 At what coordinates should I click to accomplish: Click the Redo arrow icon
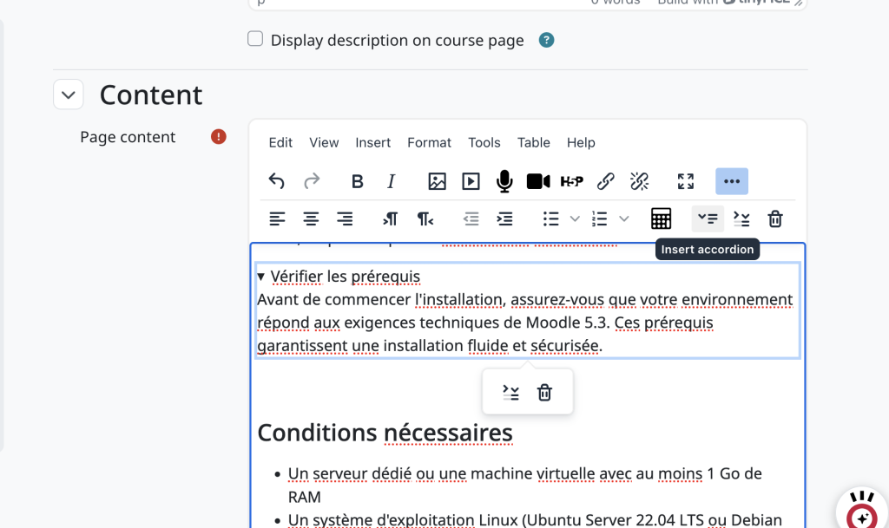(312, 181)
